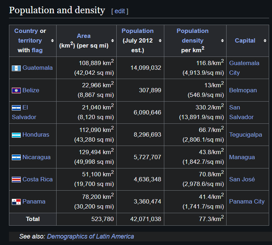The width and height of the screenshot is (272, 245).
Task: Click El Salvador area 21,040 km²
Action: click(x=98, y=107)
